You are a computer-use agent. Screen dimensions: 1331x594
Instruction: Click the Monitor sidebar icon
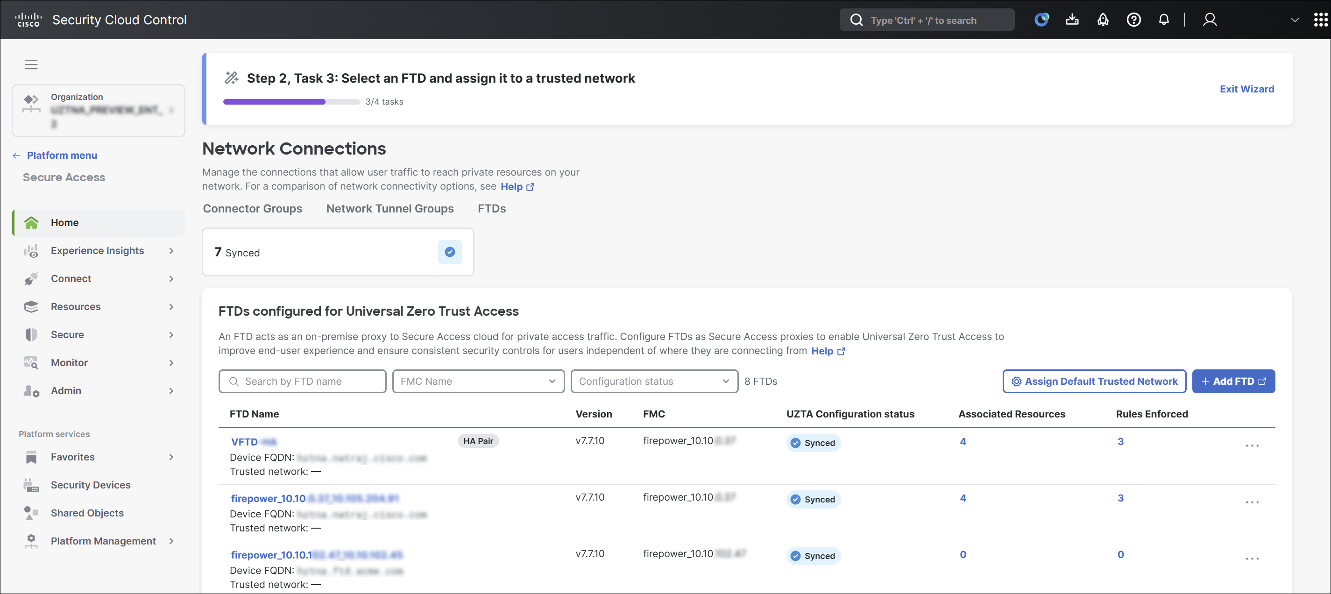pyautogui.click(x=31, y=362)
